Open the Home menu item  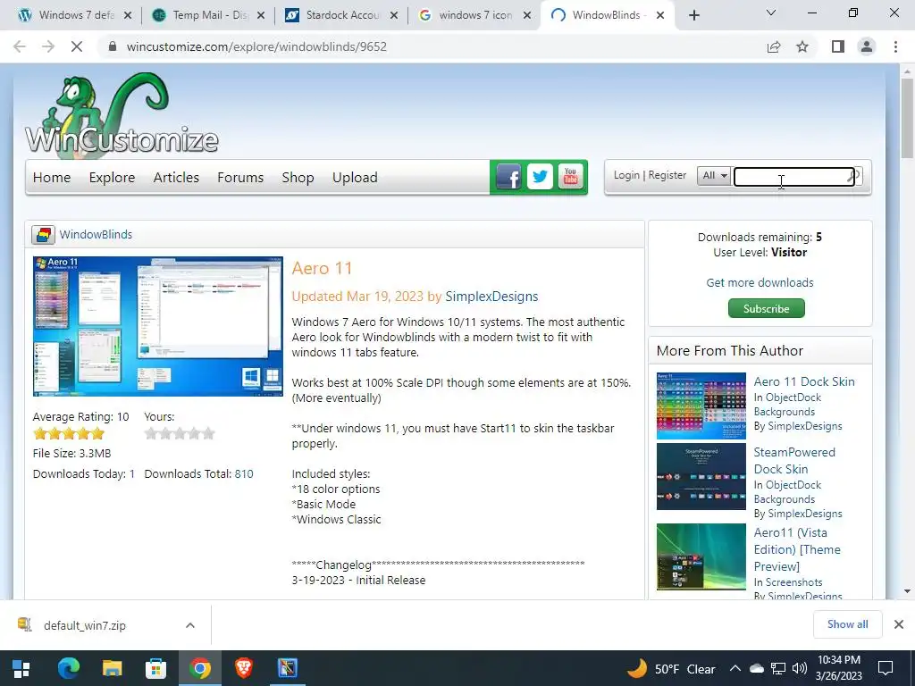tap(51, 178)
